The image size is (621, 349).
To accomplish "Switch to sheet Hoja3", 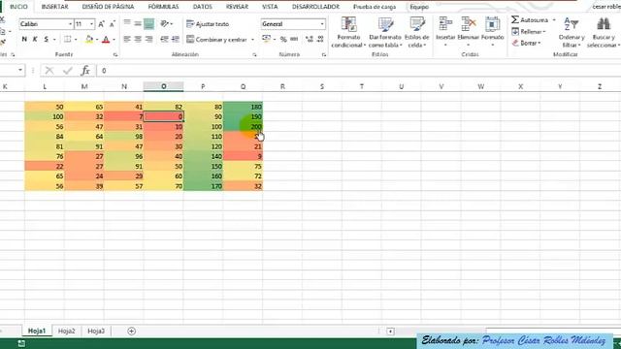I will (x=96, y=331).
